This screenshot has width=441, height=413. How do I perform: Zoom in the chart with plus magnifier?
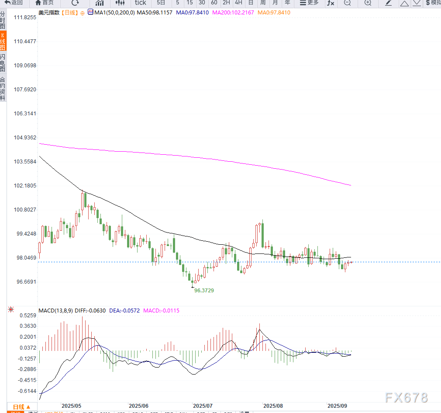368,3
